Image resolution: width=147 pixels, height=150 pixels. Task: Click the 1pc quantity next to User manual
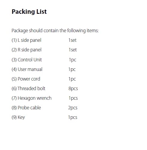click(72, 69)
